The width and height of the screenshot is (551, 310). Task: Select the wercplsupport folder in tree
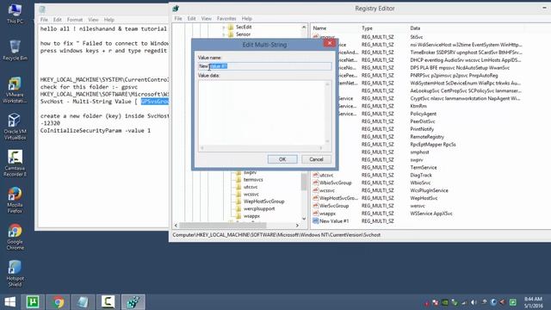click(259, 208)
